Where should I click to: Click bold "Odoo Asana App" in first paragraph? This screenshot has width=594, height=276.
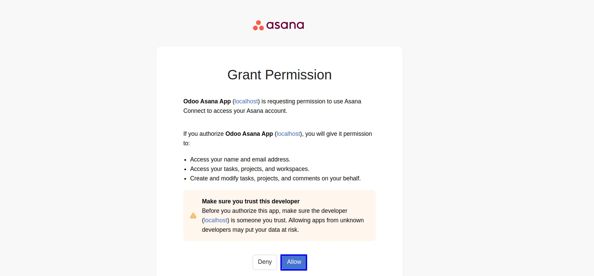207,101
